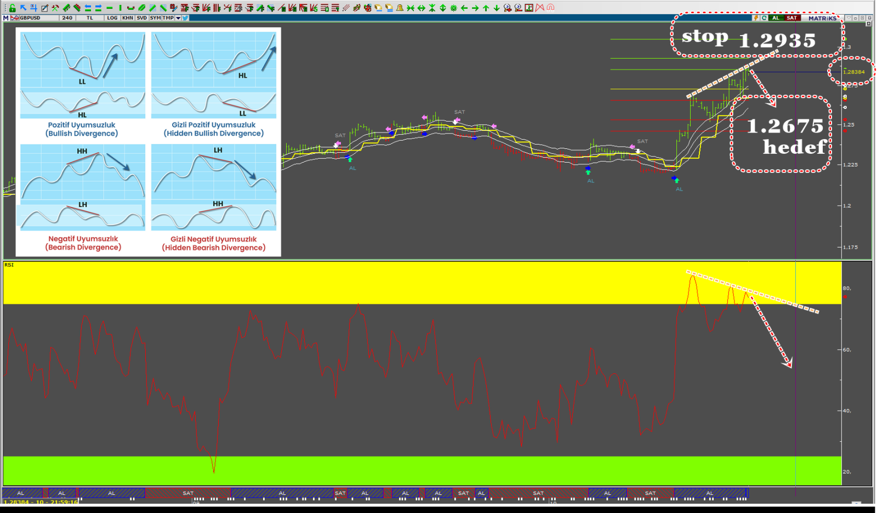Expand the triangle menu beside MATRIKS logo
The image size is (877, 513).
(x=848, y=18)
